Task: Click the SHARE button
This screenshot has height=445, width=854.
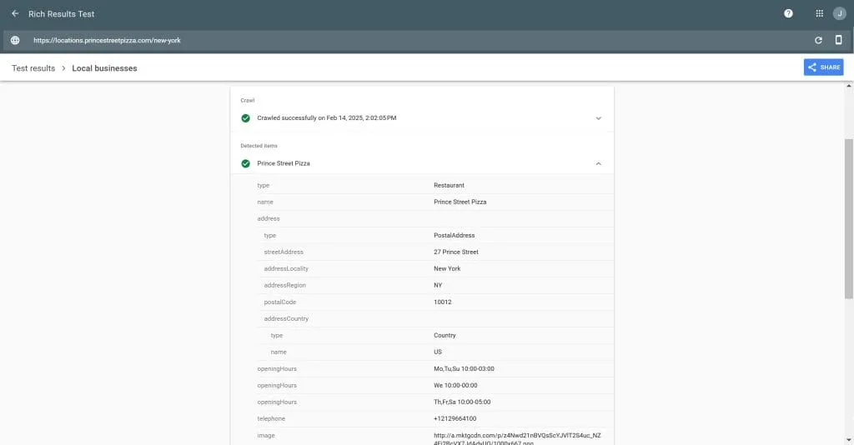Action: pos(823,67)
